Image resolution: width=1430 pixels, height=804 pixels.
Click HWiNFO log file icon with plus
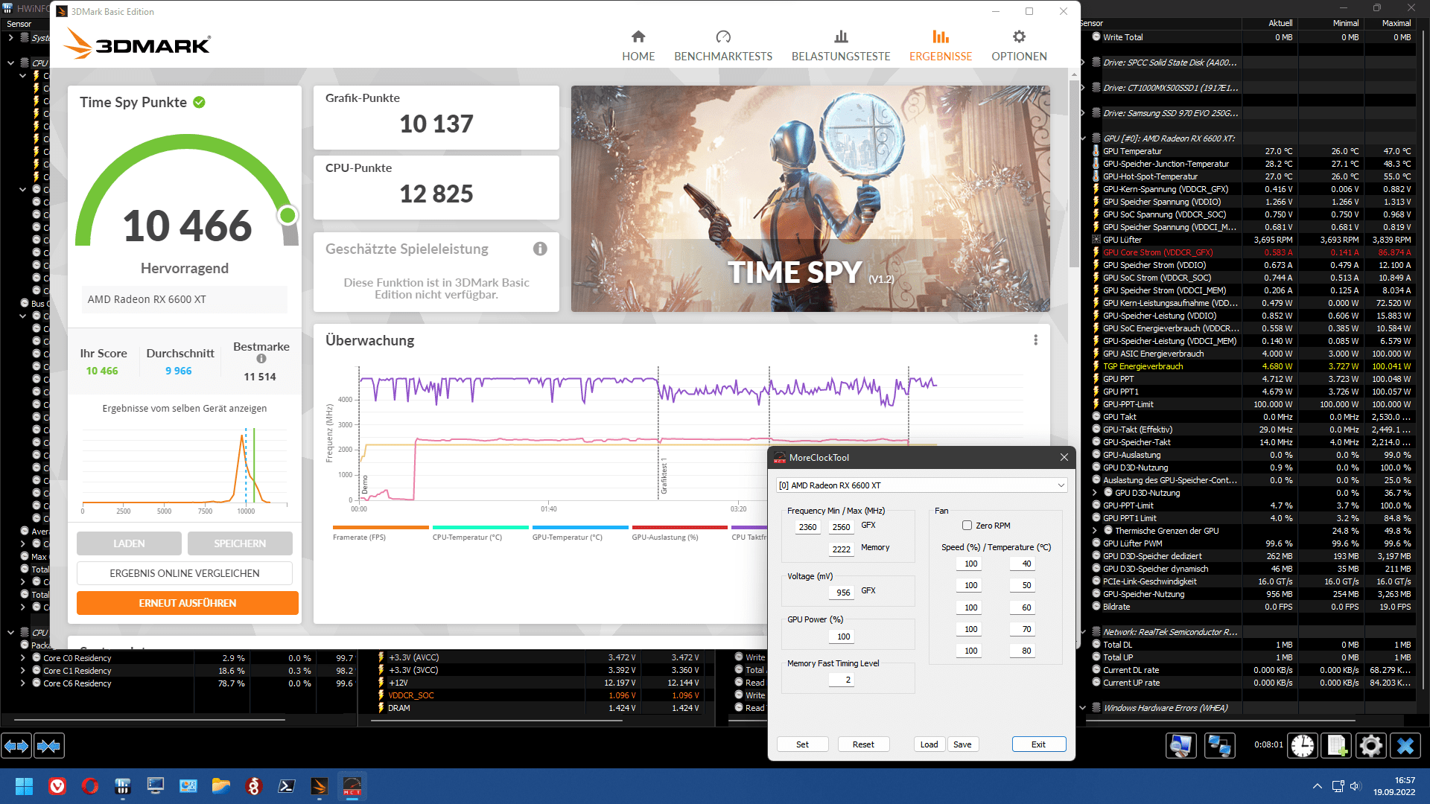tap(1337, 745)
